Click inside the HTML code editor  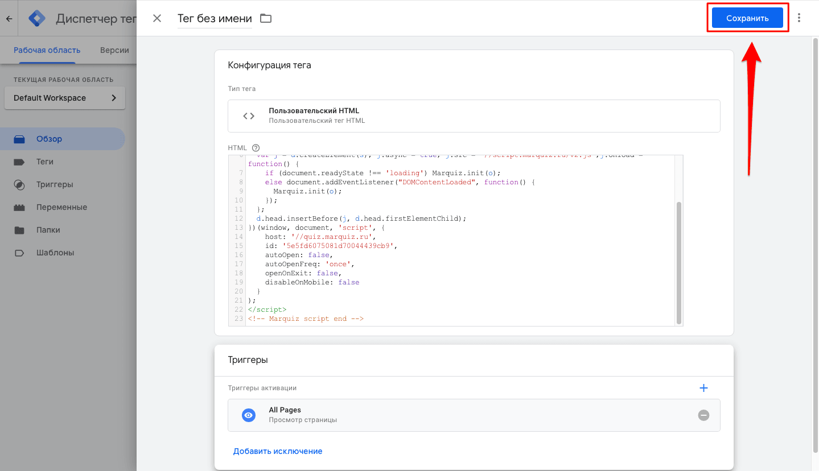pos(455,239)
